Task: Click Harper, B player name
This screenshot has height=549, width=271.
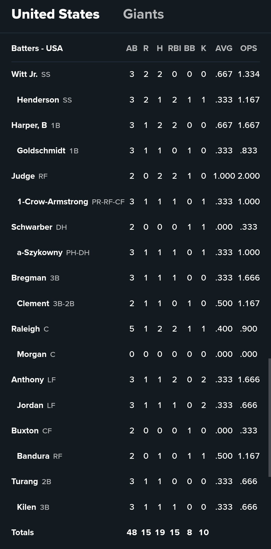Action: pos(29,125)
